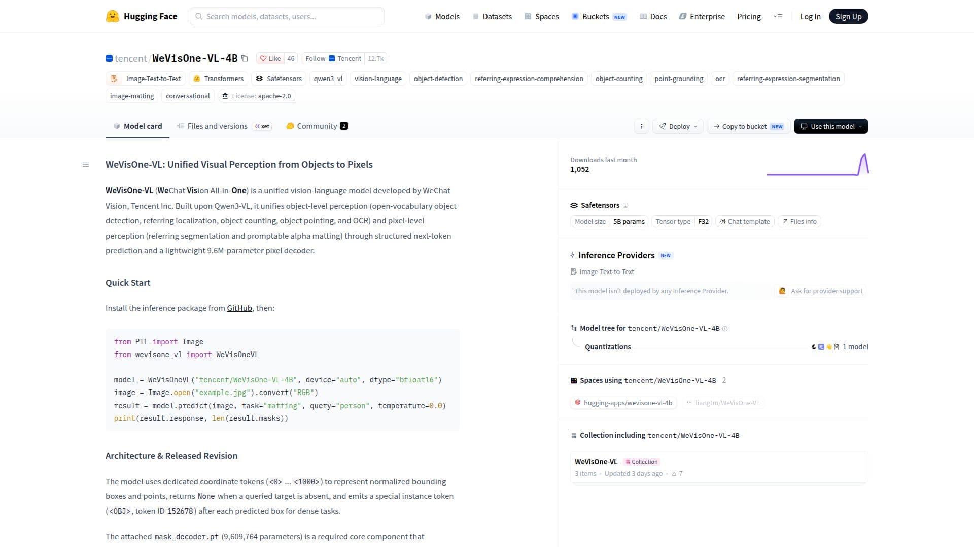The image size is (974, 547).
Task: Copy model name with the copy icon
Action: 245,58
